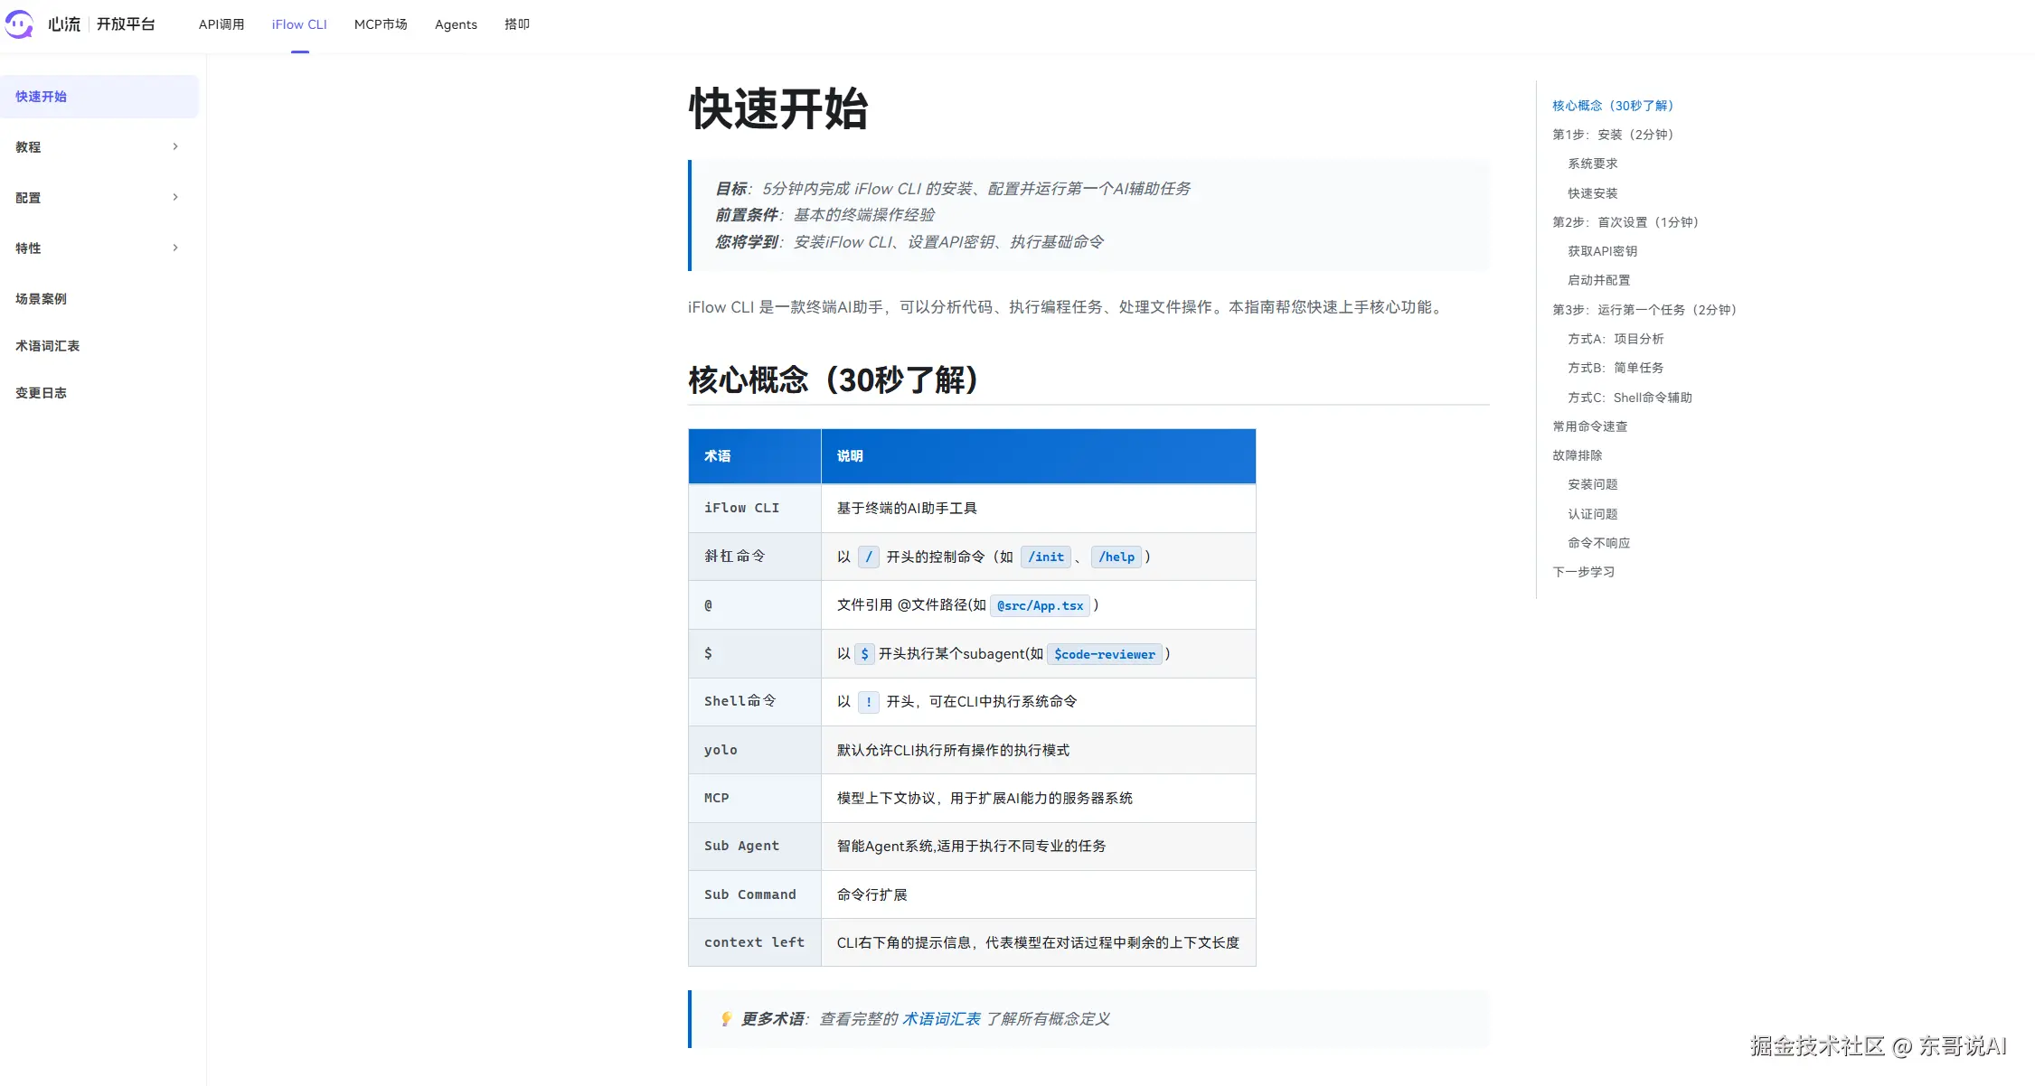Expand the 特性 sidebar section
The height and width of the screenshot is (1086, 2035).
[x=97, y=248]
